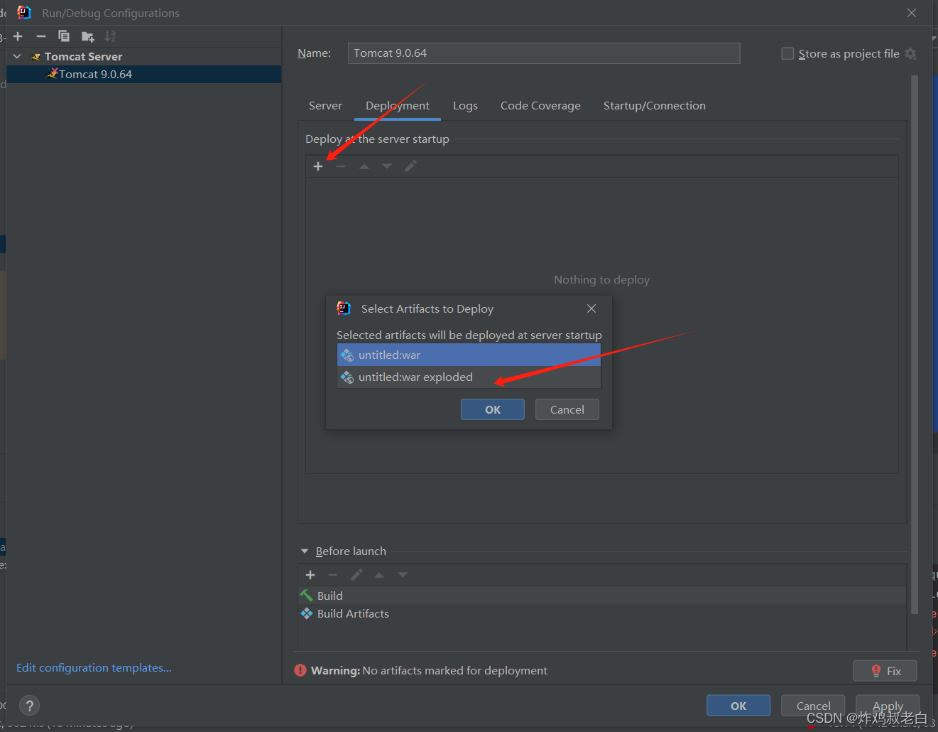The image size is (938, 732).
Task: Collapse Tomcat Server tree node
Action: click(17, 56)
